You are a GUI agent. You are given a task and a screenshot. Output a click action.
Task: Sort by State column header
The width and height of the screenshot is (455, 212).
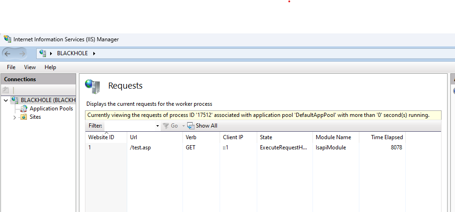285,137
